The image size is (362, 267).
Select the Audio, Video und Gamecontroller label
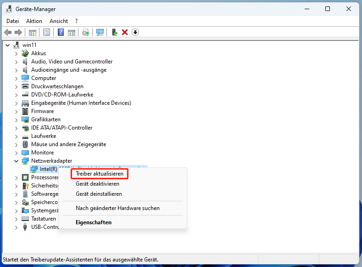tap(72, 62)
